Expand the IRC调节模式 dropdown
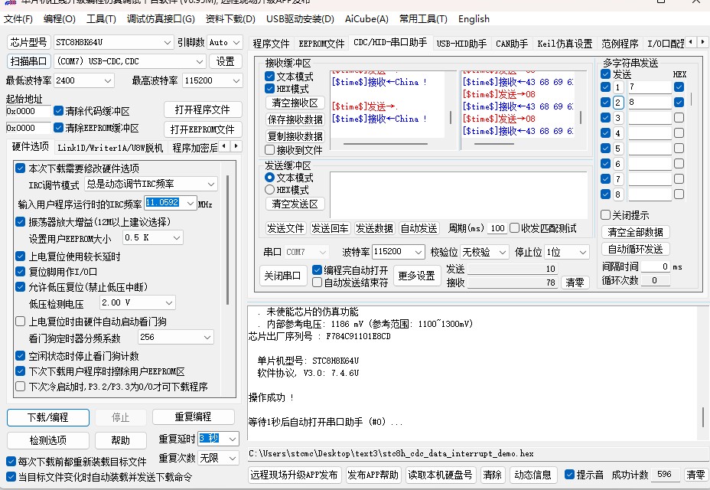 (211, 184)
